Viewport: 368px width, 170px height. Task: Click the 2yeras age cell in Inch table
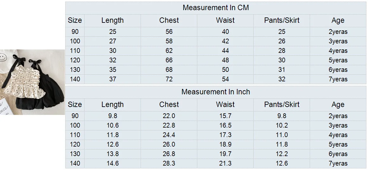coord(338,116)
